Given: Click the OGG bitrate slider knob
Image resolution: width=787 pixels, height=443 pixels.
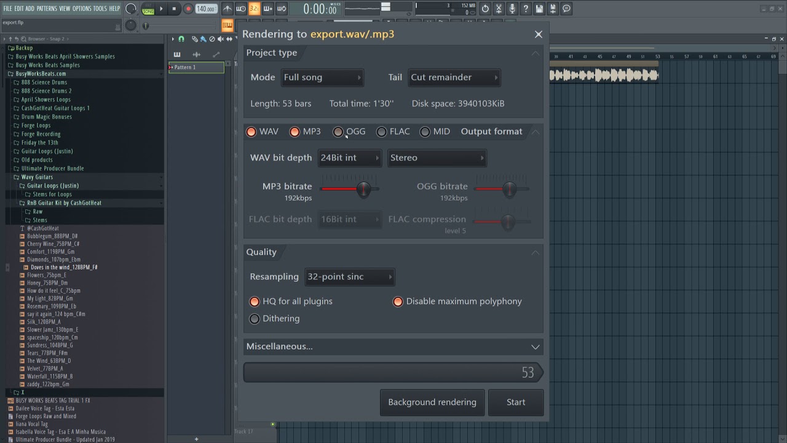Looking at the screenshot, I should coord(510,189).
